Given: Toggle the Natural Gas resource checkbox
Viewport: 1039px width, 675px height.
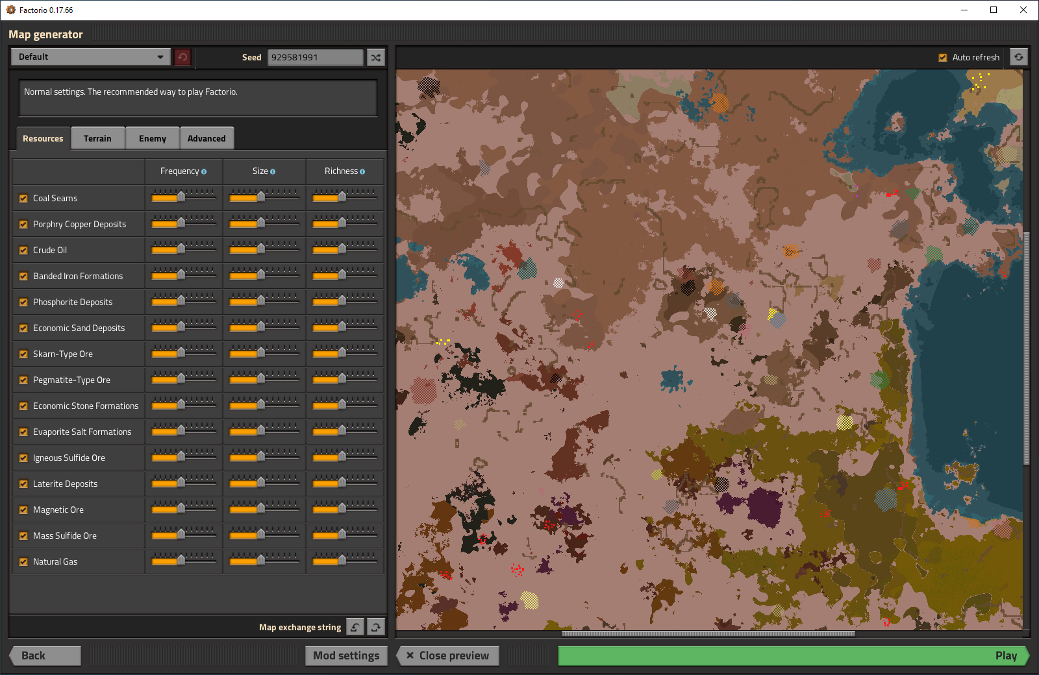Looking at the screenshot, I should (23, 562).
